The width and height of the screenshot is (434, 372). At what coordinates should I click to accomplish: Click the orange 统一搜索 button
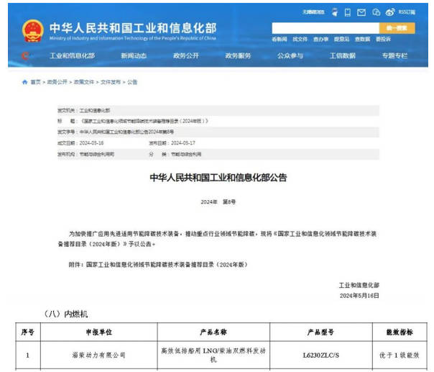[397, 28]
